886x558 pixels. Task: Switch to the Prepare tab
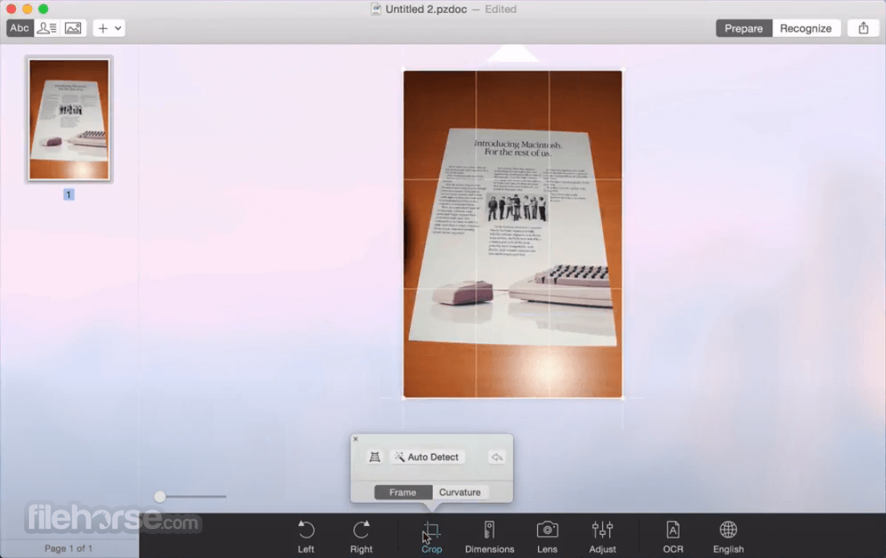pyautogui.click(x=743, y=28)
